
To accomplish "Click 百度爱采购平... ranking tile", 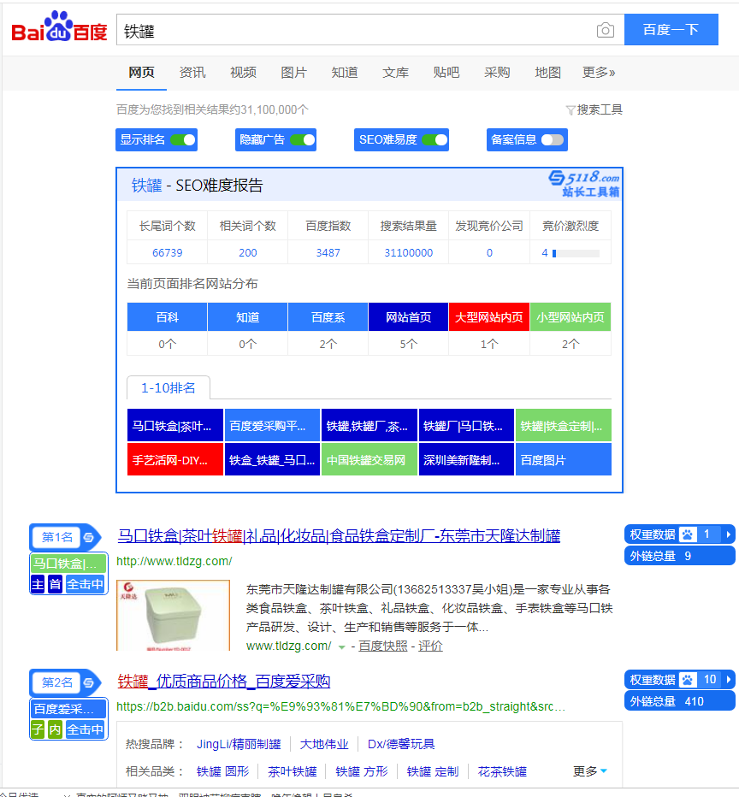I will [272, 426].
